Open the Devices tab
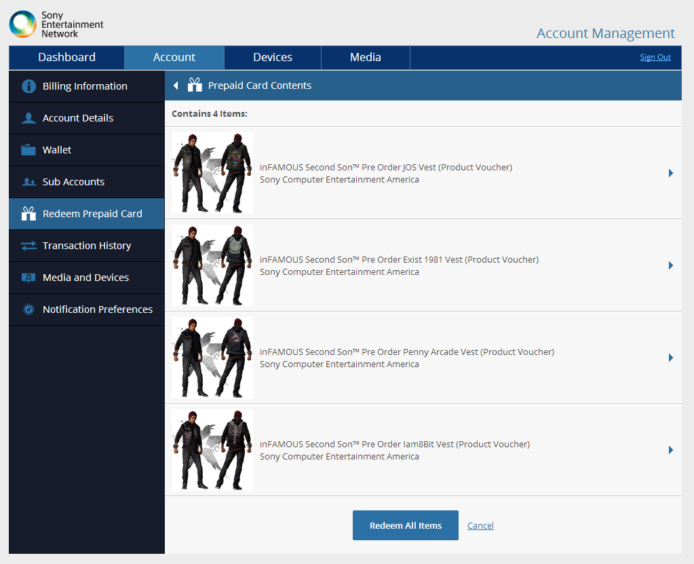Viewport: 694px width, 564px height. (x=273, y=58)
